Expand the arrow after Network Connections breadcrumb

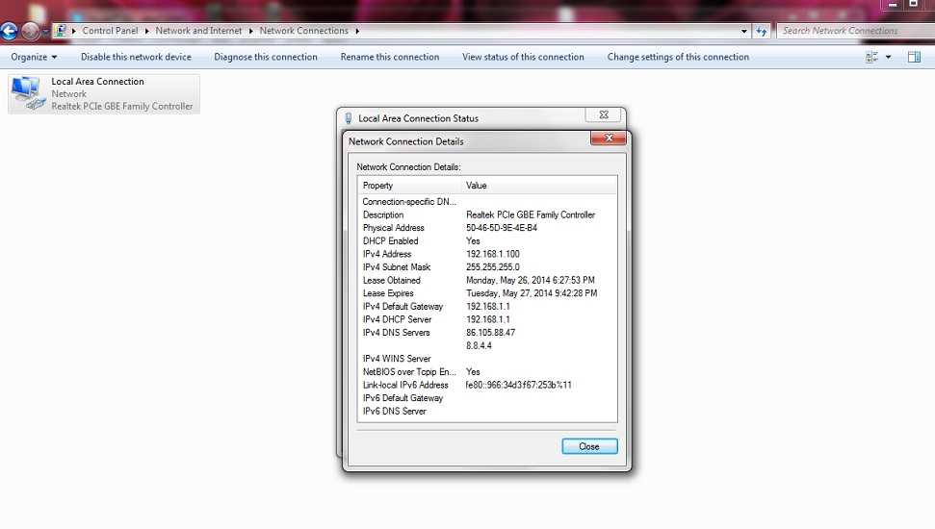click(x=357, y=31)
